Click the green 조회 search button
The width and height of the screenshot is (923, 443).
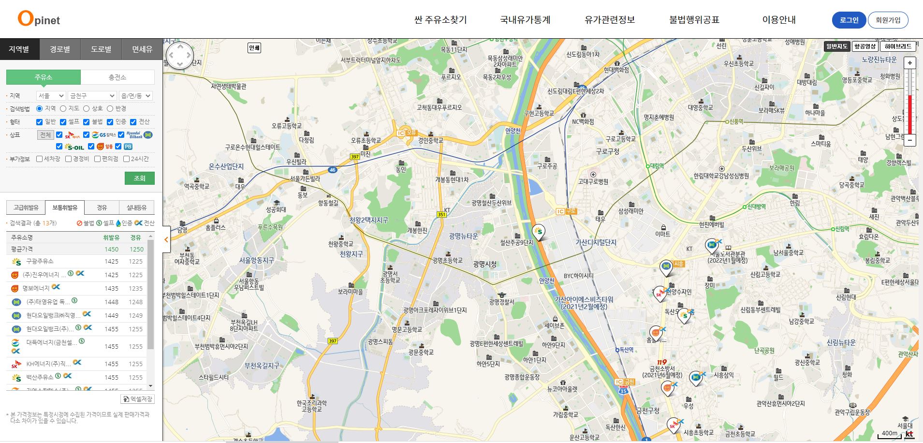pos(140,178)
